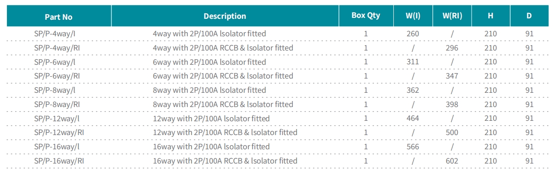
Task: Click the Description column header
Action: coord(225,16)
